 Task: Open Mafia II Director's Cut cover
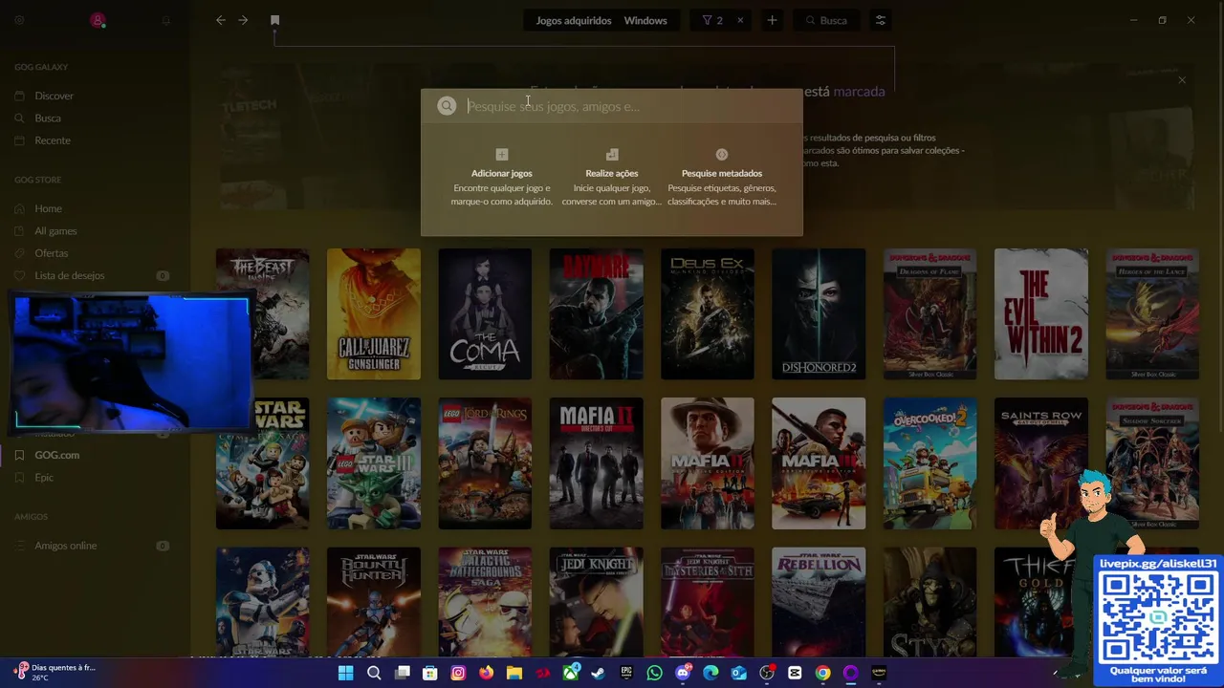tap(596, 463)
